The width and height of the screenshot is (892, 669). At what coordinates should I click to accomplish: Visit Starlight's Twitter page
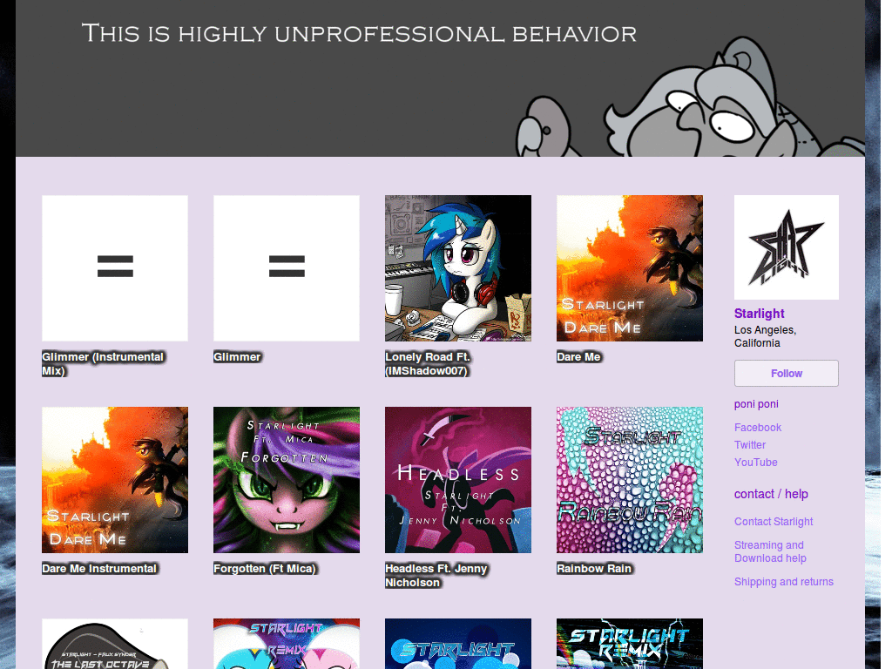(749, 444)
